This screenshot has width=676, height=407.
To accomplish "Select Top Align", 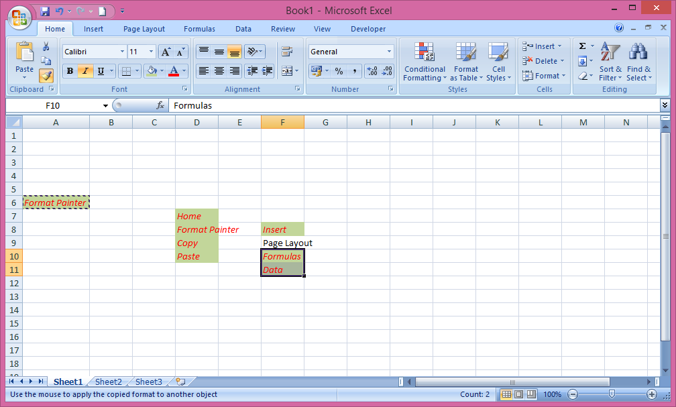I will (x=204, y=52).
